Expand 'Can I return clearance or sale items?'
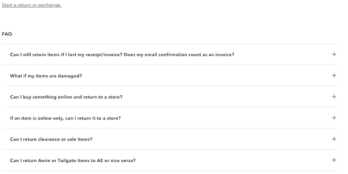The height and width of the screenshot is (174, 348). click(170, 139)
